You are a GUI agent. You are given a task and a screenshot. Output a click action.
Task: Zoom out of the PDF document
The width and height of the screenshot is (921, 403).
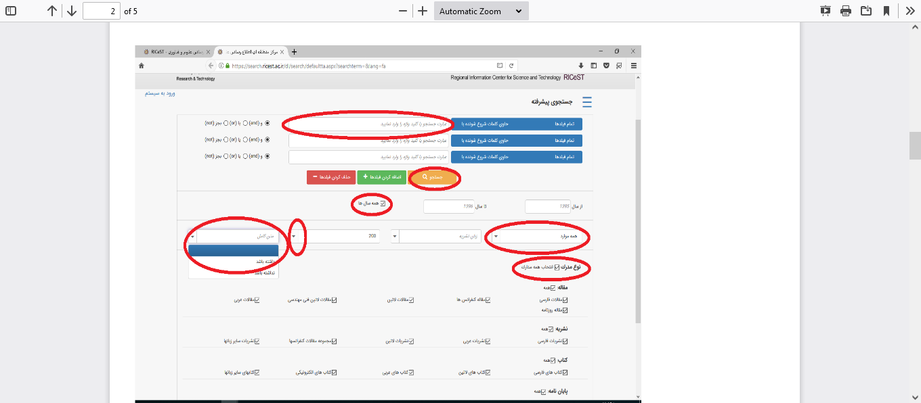[x=403, y=11]
